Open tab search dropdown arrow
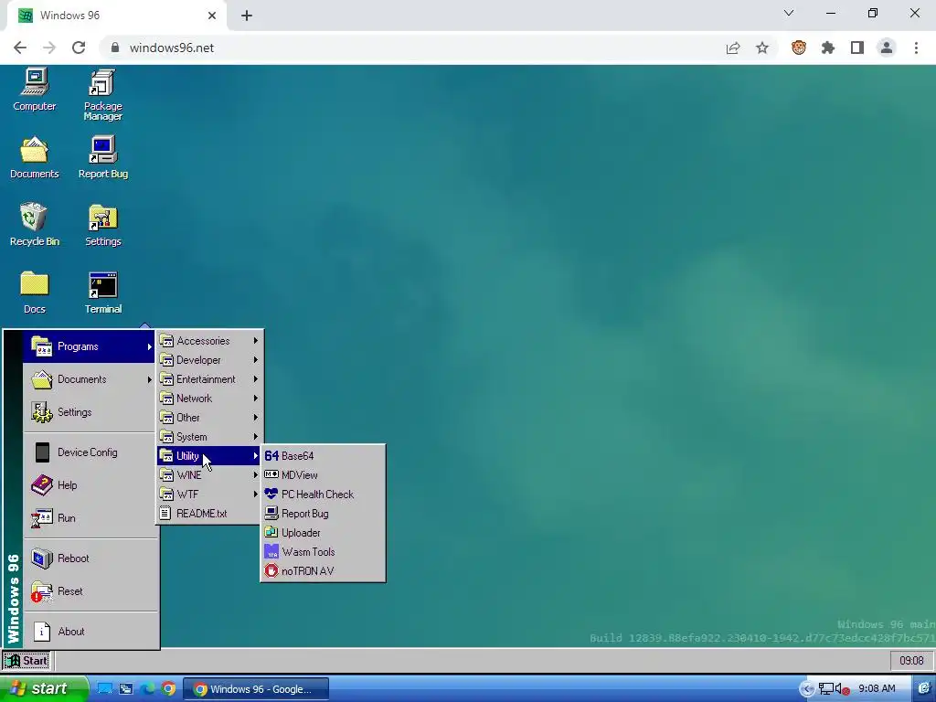The width and height of the screenshot is (936, 702). pos(789,13)
